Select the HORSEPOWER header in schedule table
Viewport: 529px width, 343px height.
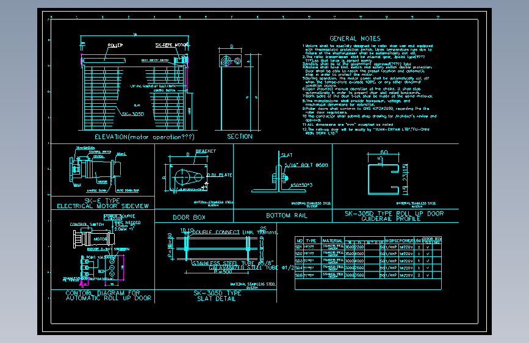click(x=399, y=240)
